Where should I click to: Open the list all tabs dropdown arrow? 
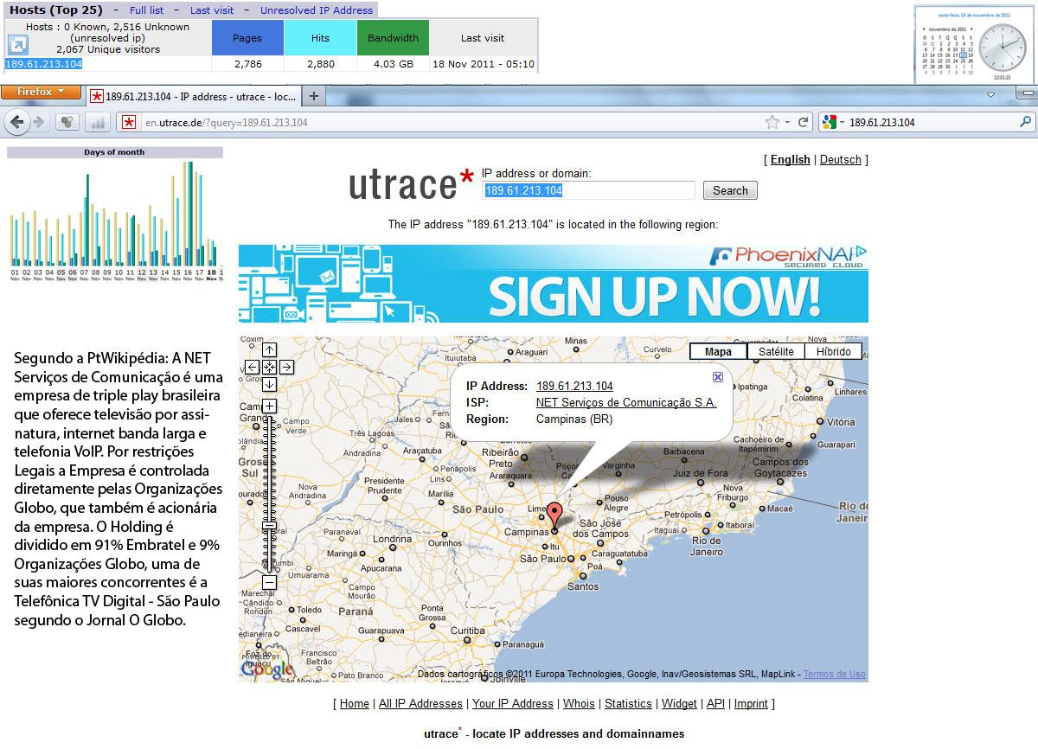[x=990, y=93]
